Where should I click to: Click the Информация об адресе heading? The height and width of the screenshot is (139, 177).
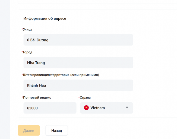coord(45,18)
